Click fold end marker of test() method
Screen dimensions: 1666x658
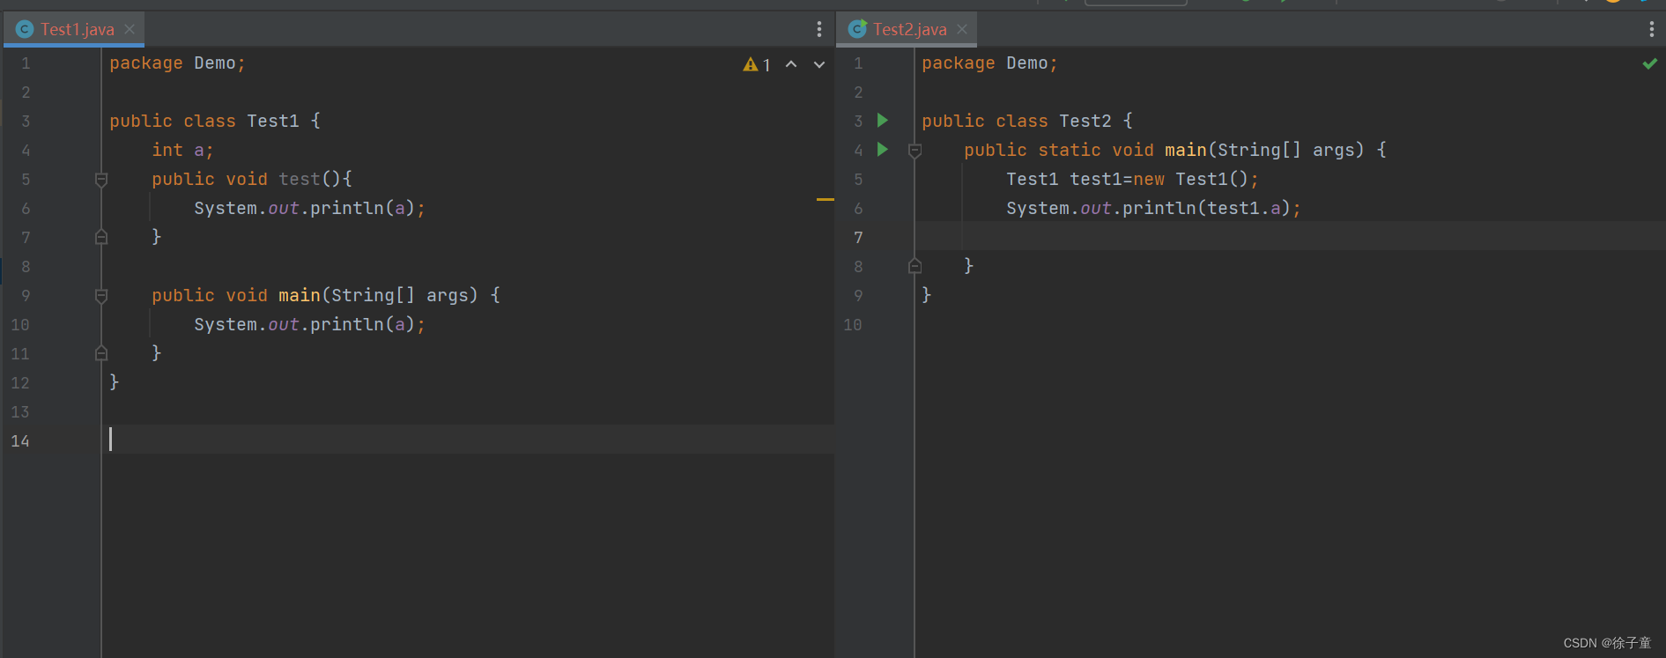click(x=101, y=237)
